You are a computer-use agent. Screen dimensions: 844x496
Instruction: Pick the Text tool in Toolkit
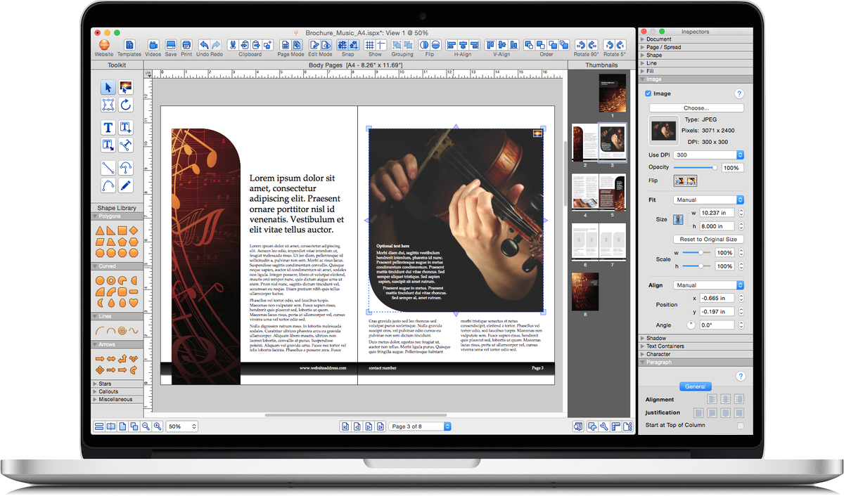point(108,128)
